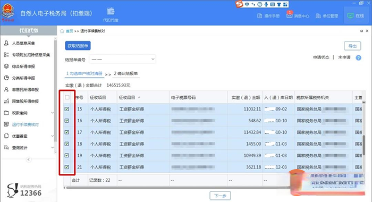This screenshot has height=202, width=372.
Task: Open the 结报单编号 dropdown
Action: click(x=122, y=59)
